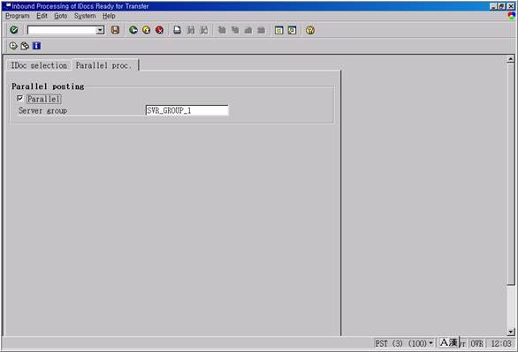Click the yellow Exit arrow icon
The height and width of the screenshot is (352, 518).
147,30
